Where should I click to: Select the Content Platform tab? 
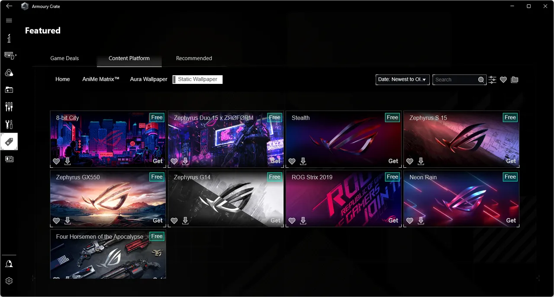(x=129, y=58)
